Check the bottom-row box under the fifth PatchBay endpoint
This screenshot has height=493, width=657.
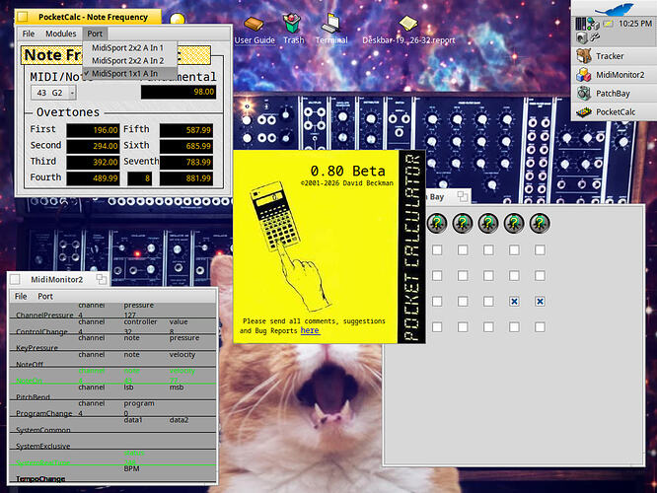point(540,326)
